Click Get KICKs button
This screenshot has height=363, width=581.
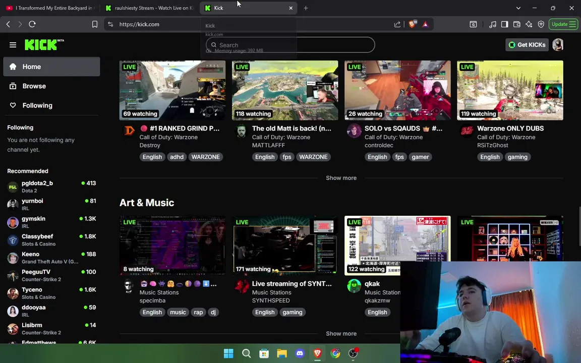click(527, 45)
